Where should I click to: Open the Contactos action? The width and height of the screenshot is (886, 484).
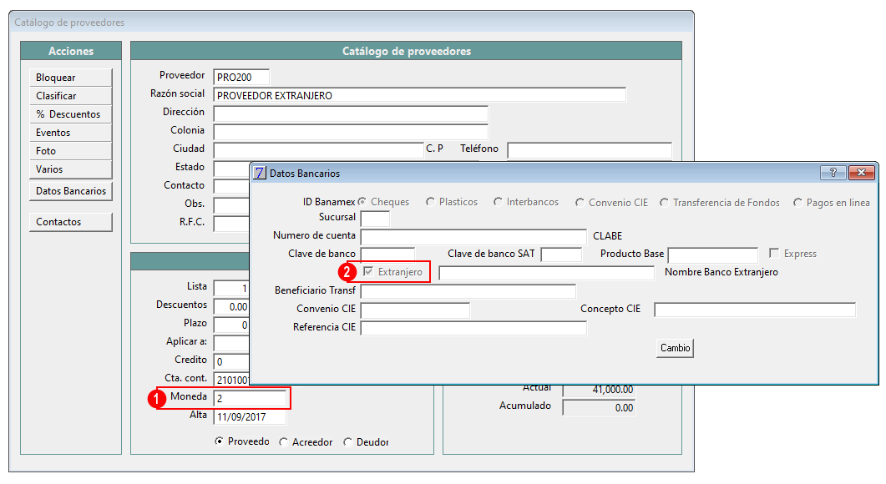[x=71, y=222]
